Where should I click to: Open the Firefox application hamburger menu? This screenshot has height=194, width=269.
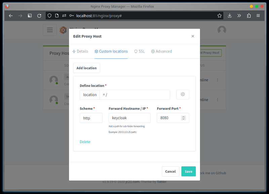tap(258, 15)
